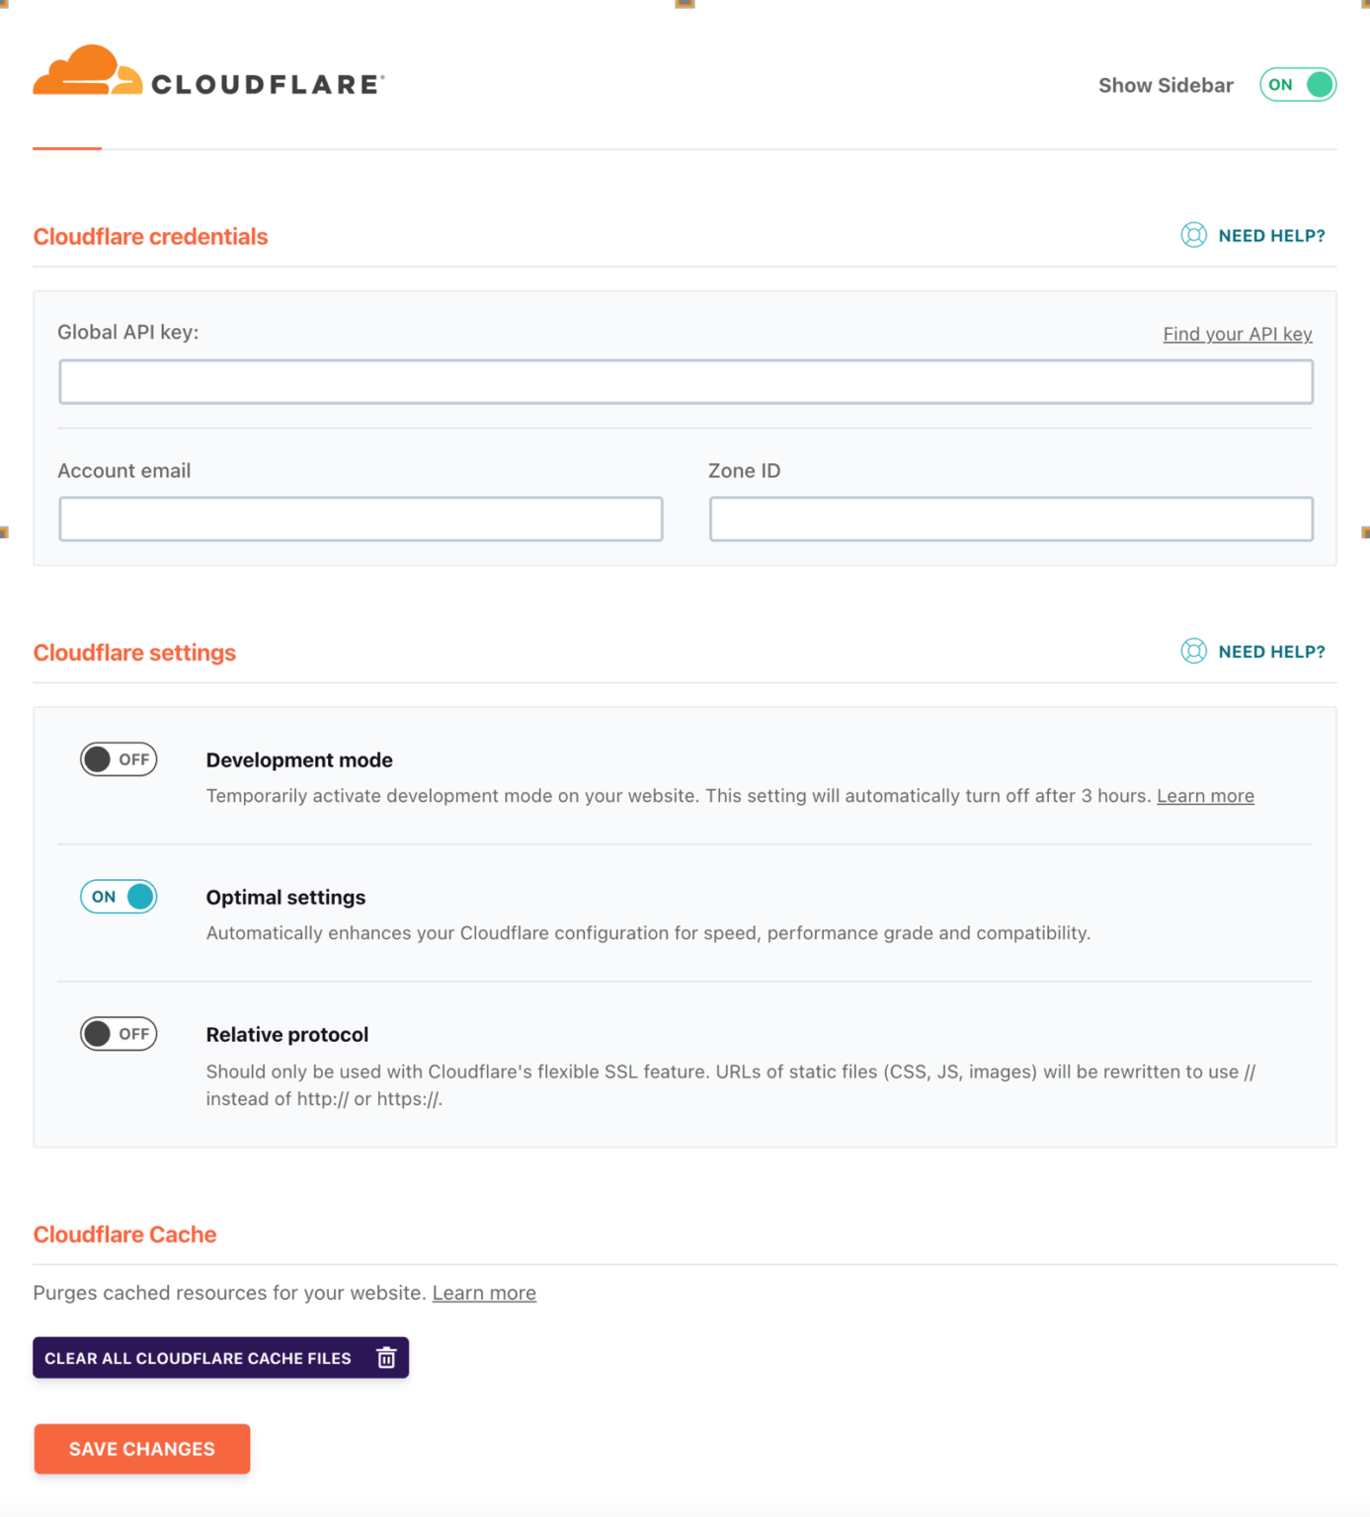This screenshot has height=1517, width=1370.
Task: Open Learn more about cache purging
Action: coord(484,1292)
